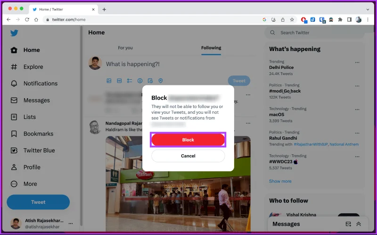
Task: Switch to the For you tab
Action: (125, 48)
